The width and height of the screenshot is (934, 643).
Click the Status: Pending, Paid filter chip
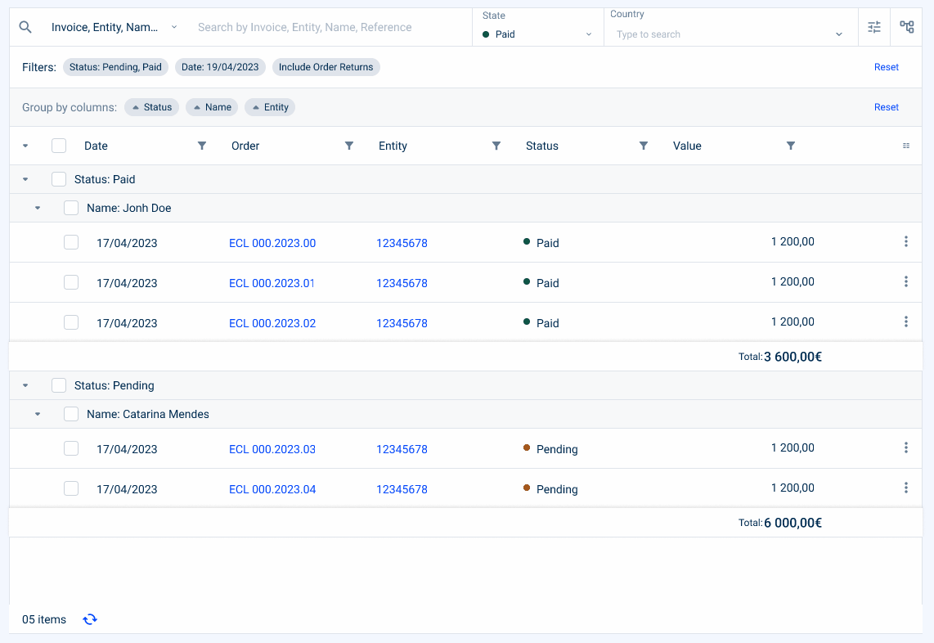(115, 67)
